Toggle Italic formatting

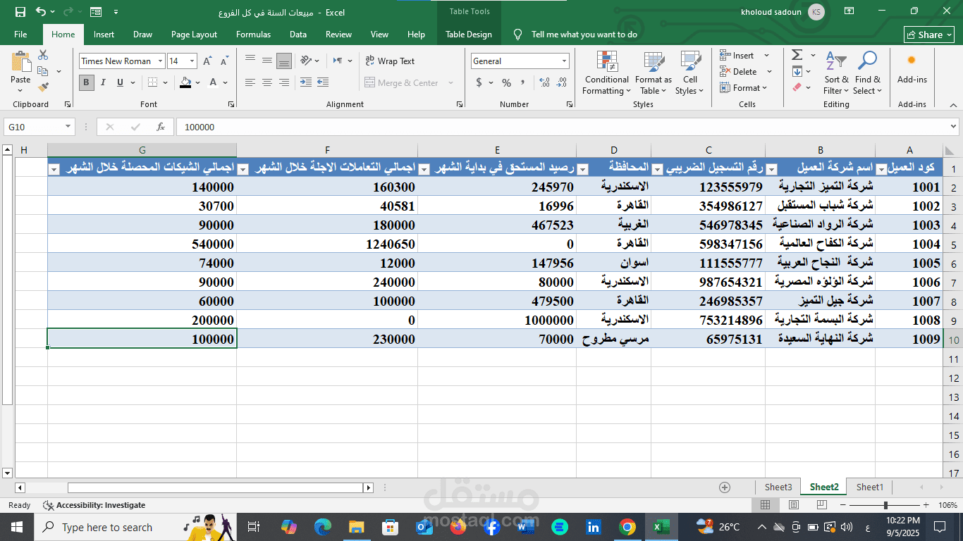[x=104, y=83]
